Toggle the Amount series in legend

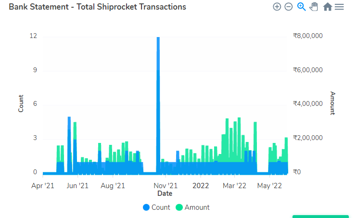(x=192, y=207)
